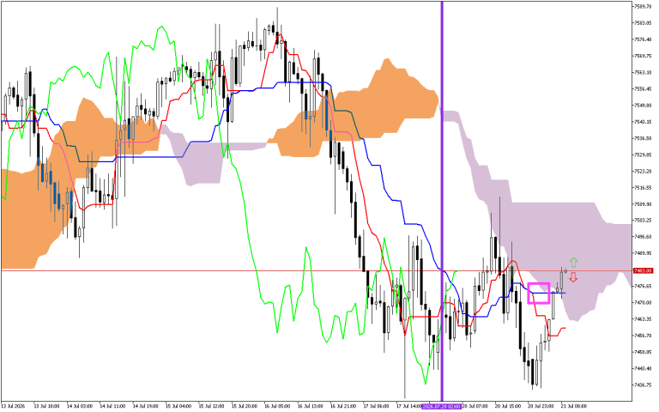The width and height of the screenshot is (659, 412).
Task: Click the 7589.70 price axis label
Action: point(643,6)
